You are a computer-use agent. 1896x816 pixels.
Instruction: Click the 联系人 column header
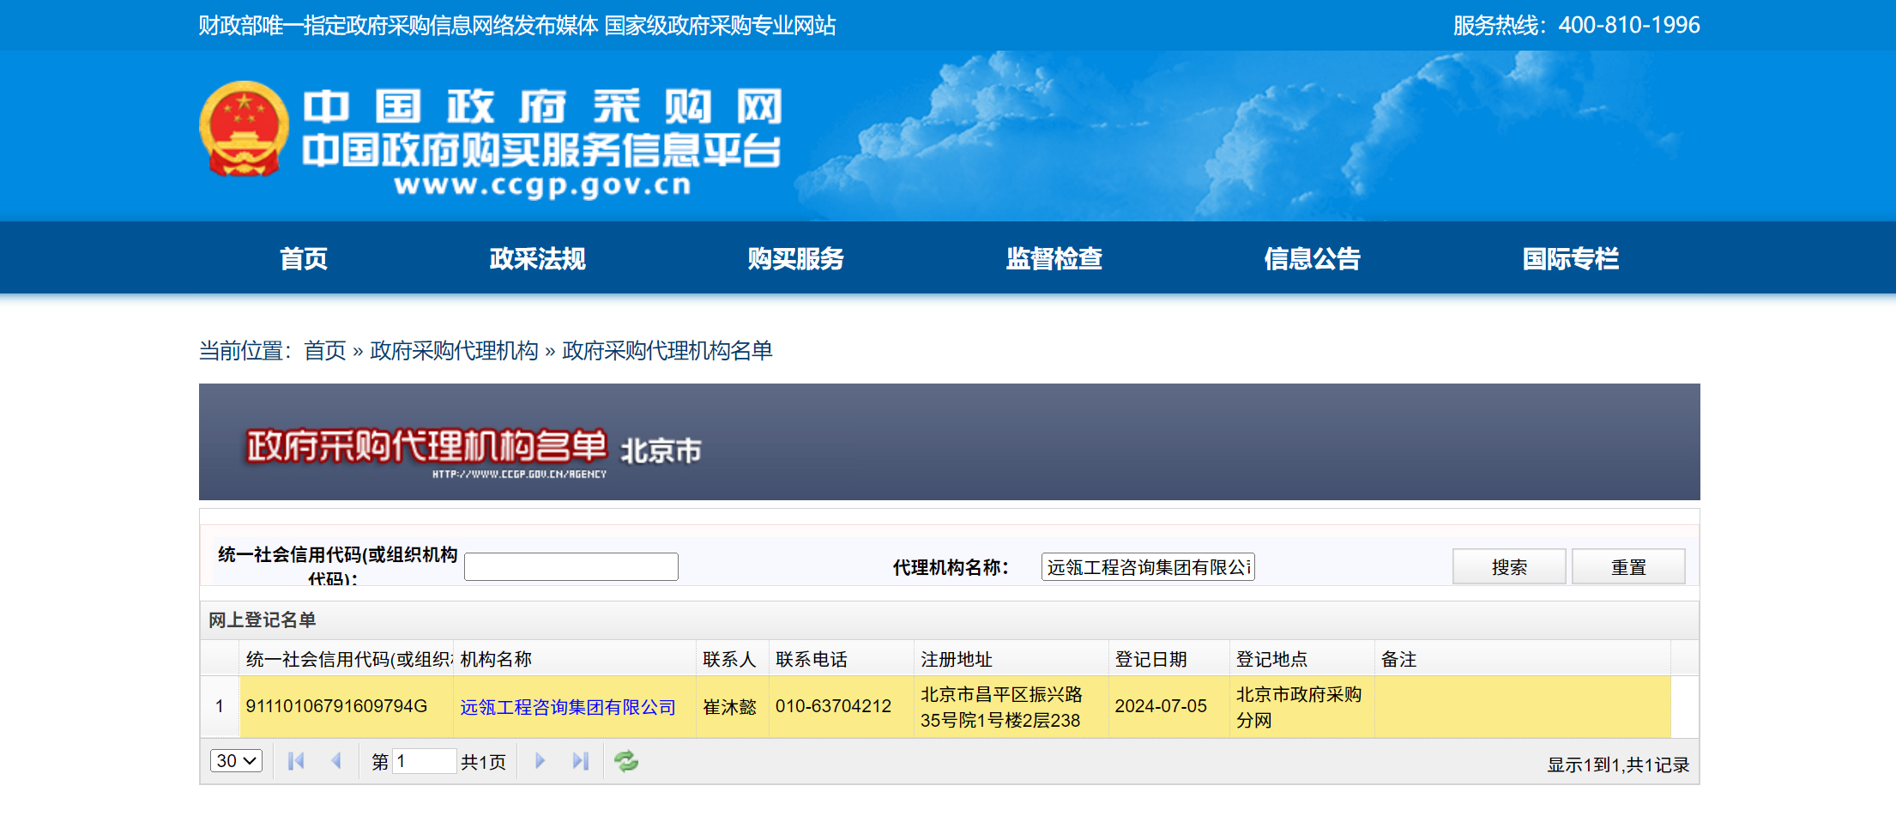coord(732,659)
